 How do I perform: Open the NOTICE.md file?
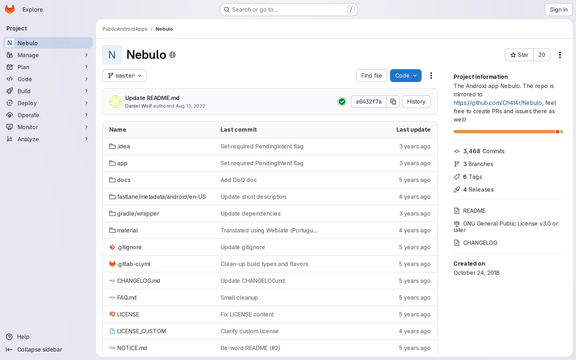tap(132, 348)
